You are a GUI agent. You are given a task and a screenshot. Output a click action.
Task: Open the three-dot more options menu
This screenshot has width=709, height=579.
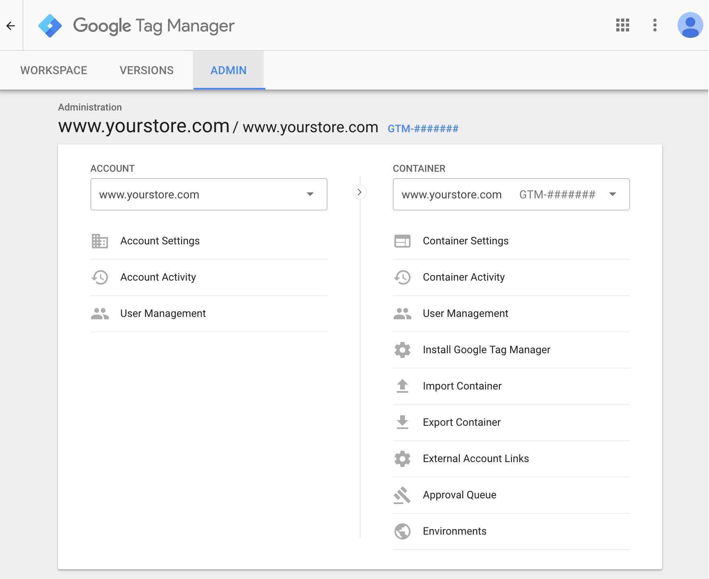point(655,25)
